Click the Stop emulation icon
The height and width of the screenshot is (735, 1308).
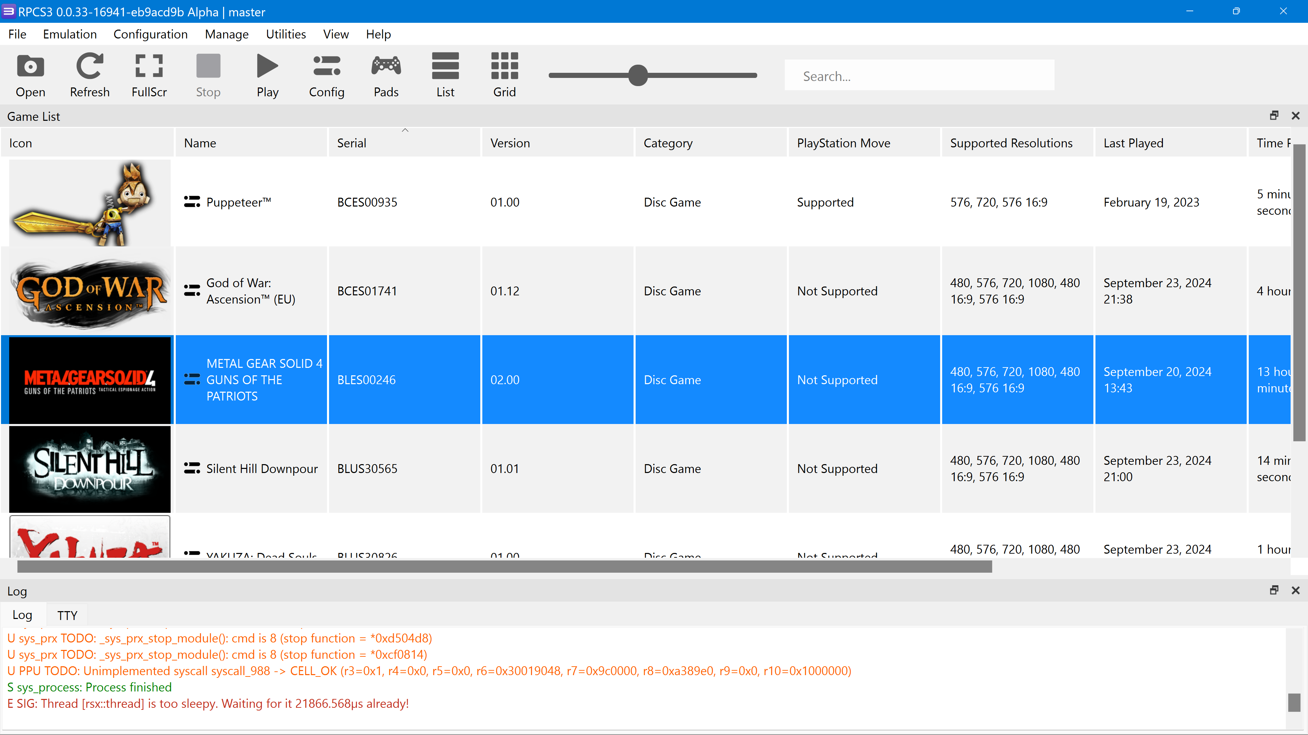[x=208, y=76]
